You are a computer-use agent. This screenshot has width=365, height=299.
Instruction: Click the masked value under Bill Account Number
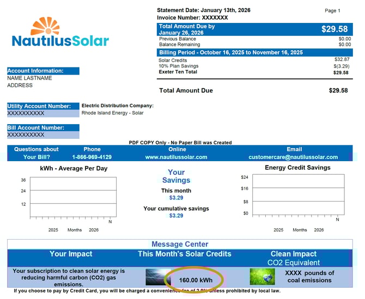tap(26, 135)
